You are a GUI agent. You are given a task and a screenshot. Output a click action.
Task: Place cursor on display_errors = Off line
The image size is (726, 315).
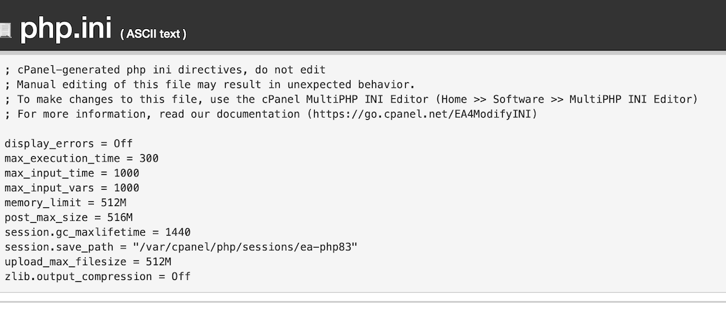pyautogui.click(x=69, y=143)
